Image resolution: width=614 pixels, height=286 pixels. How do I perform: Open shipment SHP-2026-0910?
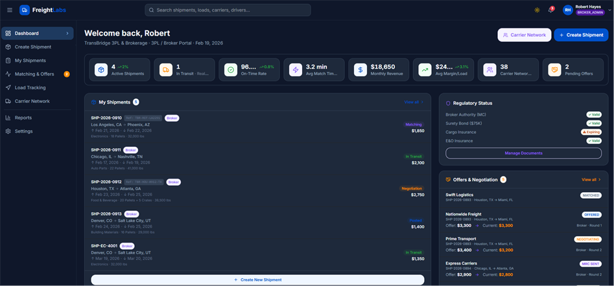[x=257, y=127]
